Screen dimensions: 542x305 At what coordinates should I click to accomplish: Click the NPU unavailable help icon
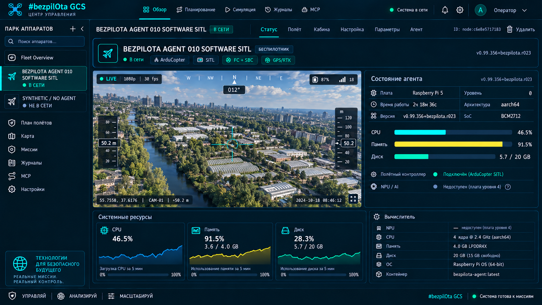508,187
